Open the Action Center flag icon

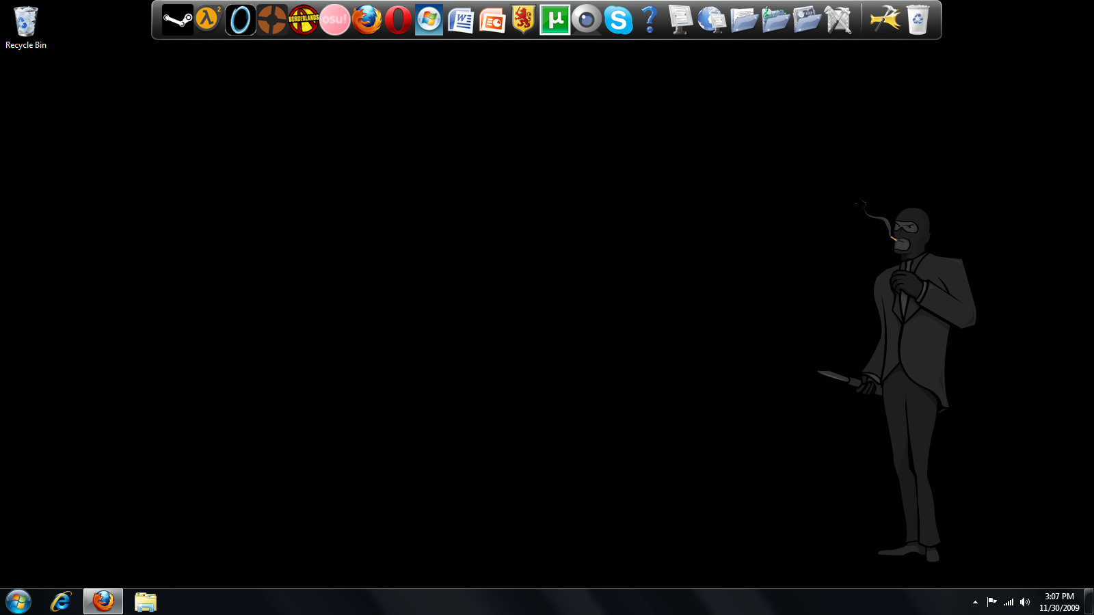991,602
